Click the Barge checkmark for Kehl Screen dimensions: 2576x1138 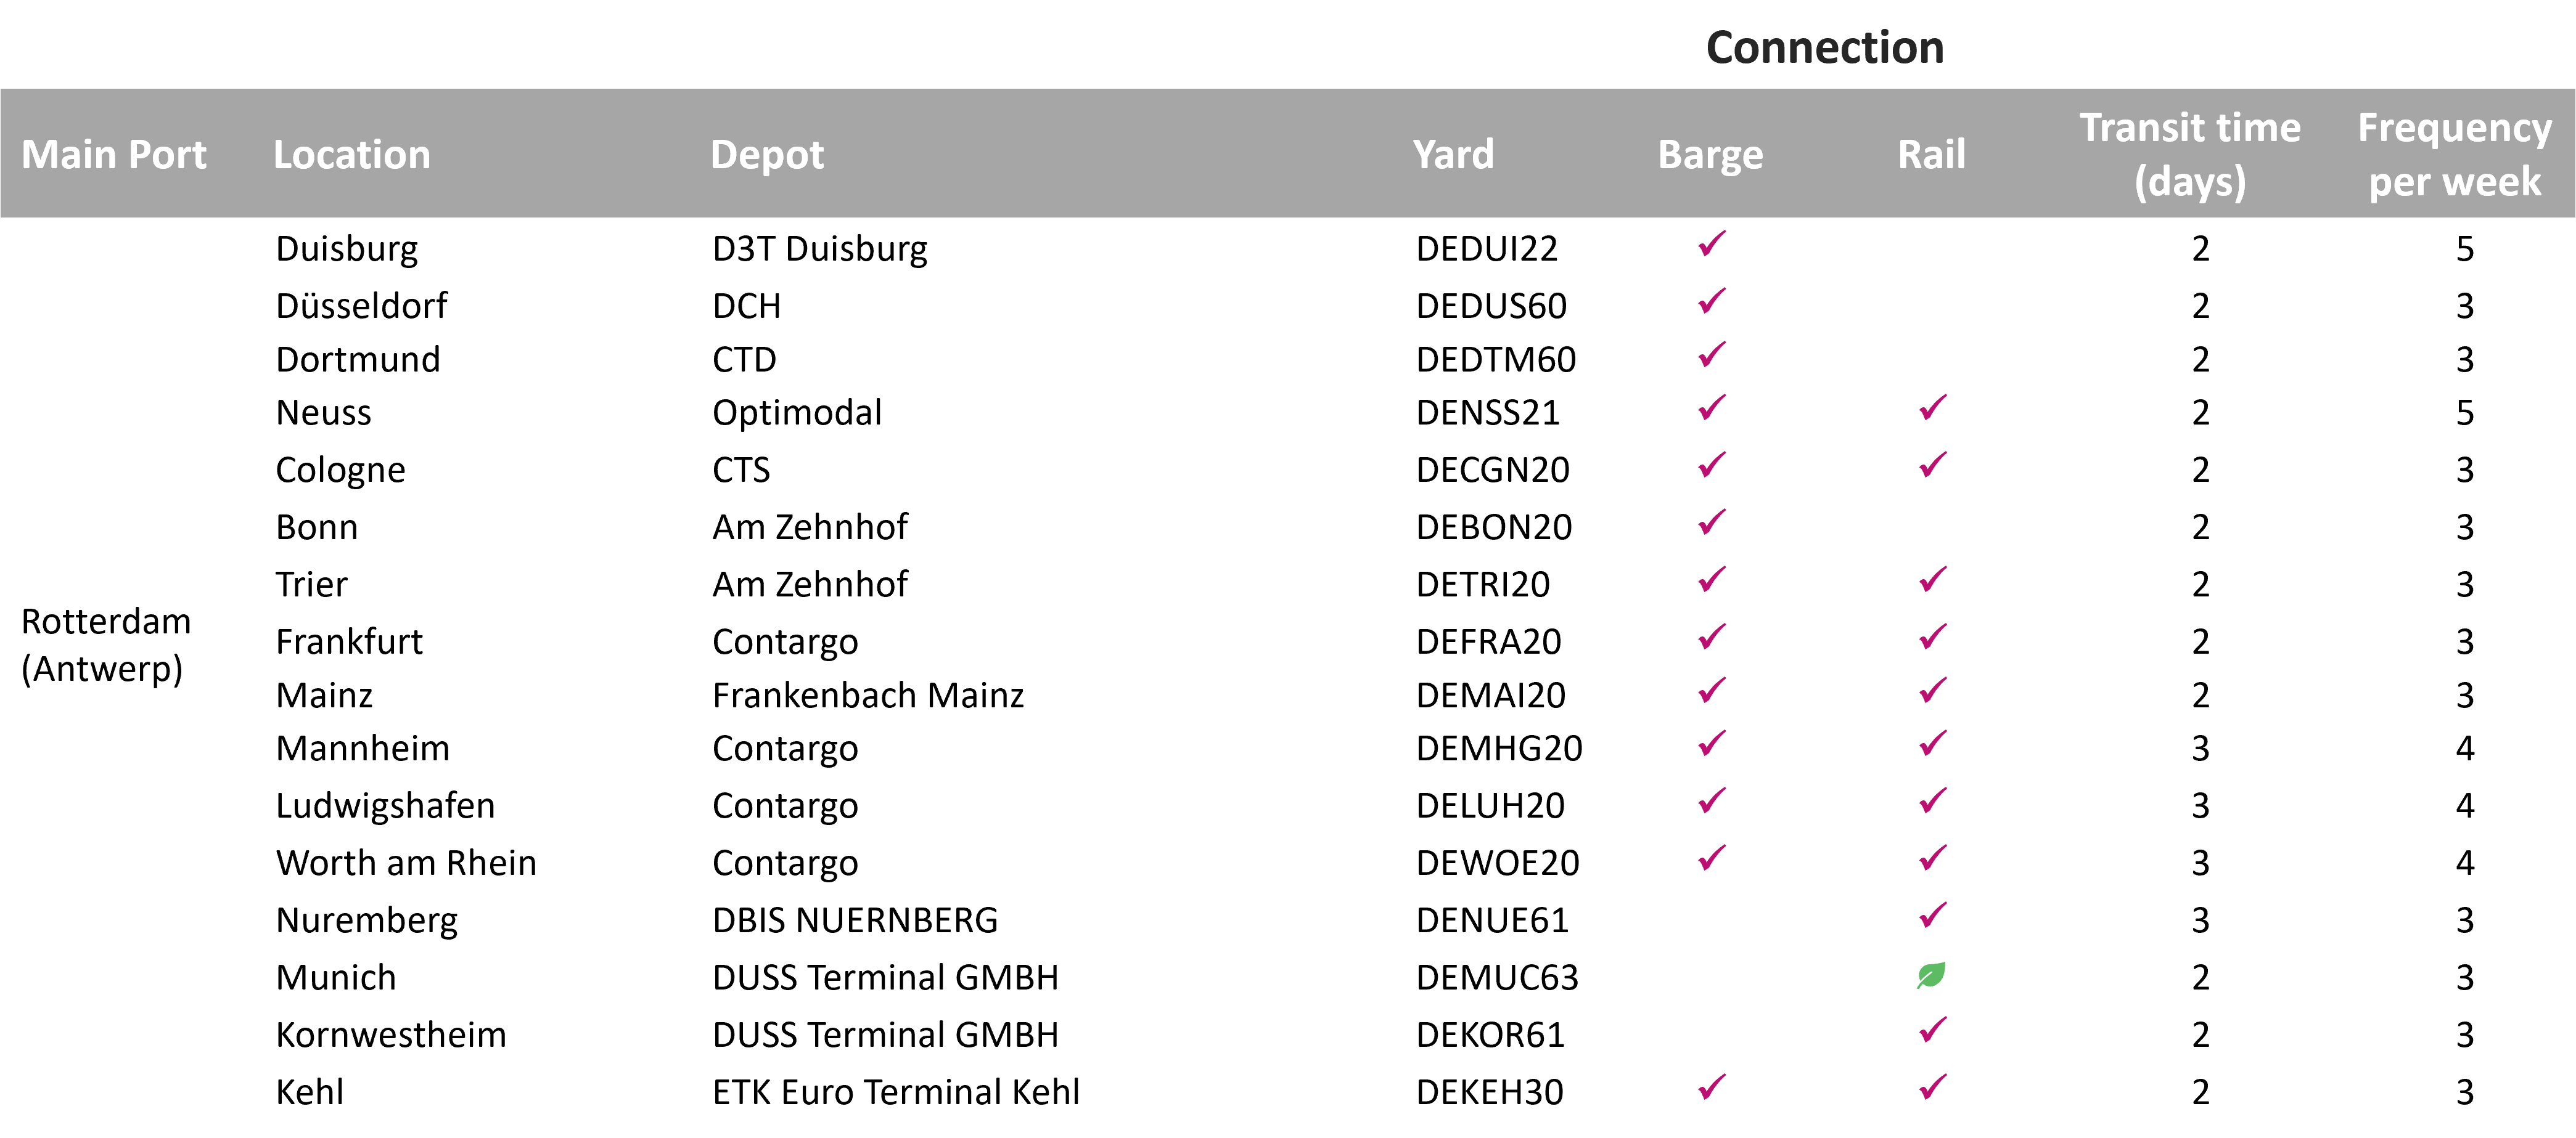coord(1712,1086)
